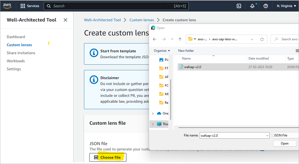Click the Pictures folder in the navigation pane
The width and height of the screenshot is (299, 164).
tap(164, 60)
